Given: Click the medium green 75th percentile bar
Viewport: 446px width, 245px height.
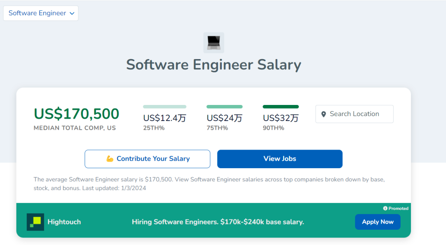Looking at the screenshot, I should (225, 107).
